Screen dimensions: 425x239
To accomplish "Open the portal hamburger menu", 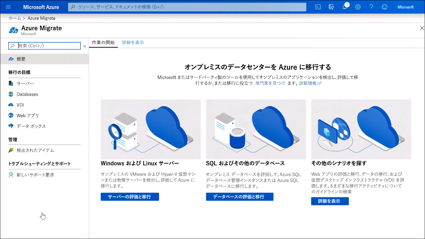I will 8,7.
